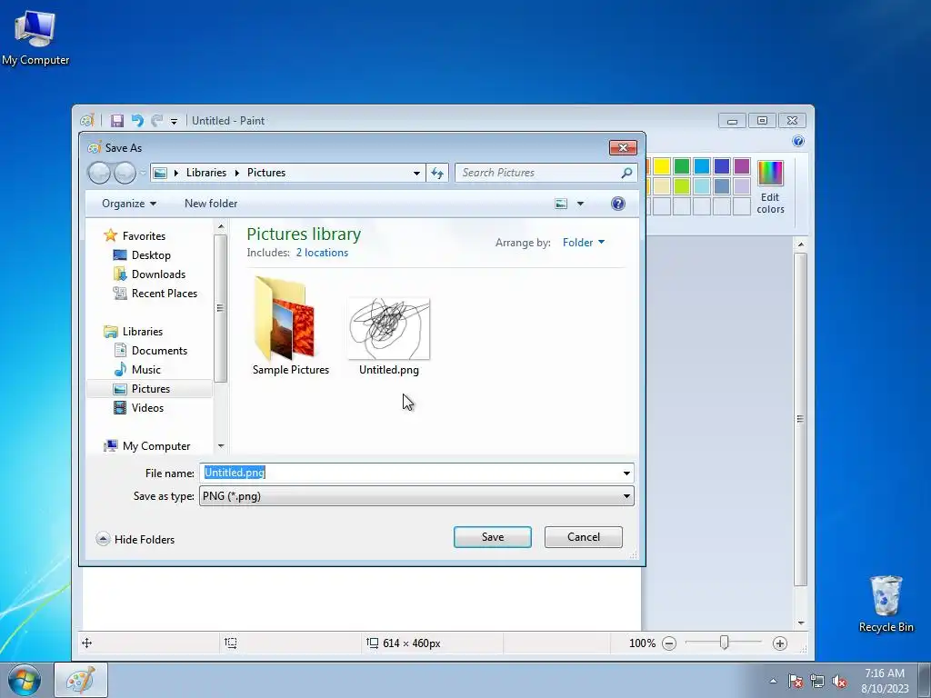The height and width of the screenshot is (698, 931).
Task: Select Music library
Action: (x=146, y=370)
